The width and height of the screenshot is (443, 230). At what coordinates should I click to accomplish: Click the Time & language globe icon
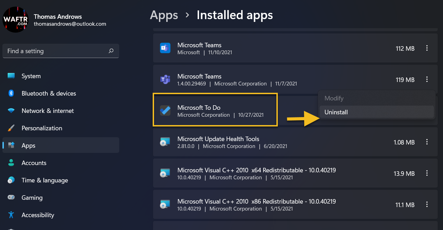[x=11, y=180]
